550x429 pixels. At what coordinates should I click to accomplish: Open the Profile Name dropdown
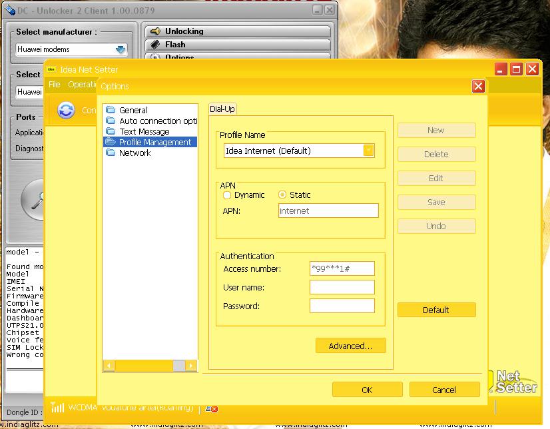(x=368, y=151)
